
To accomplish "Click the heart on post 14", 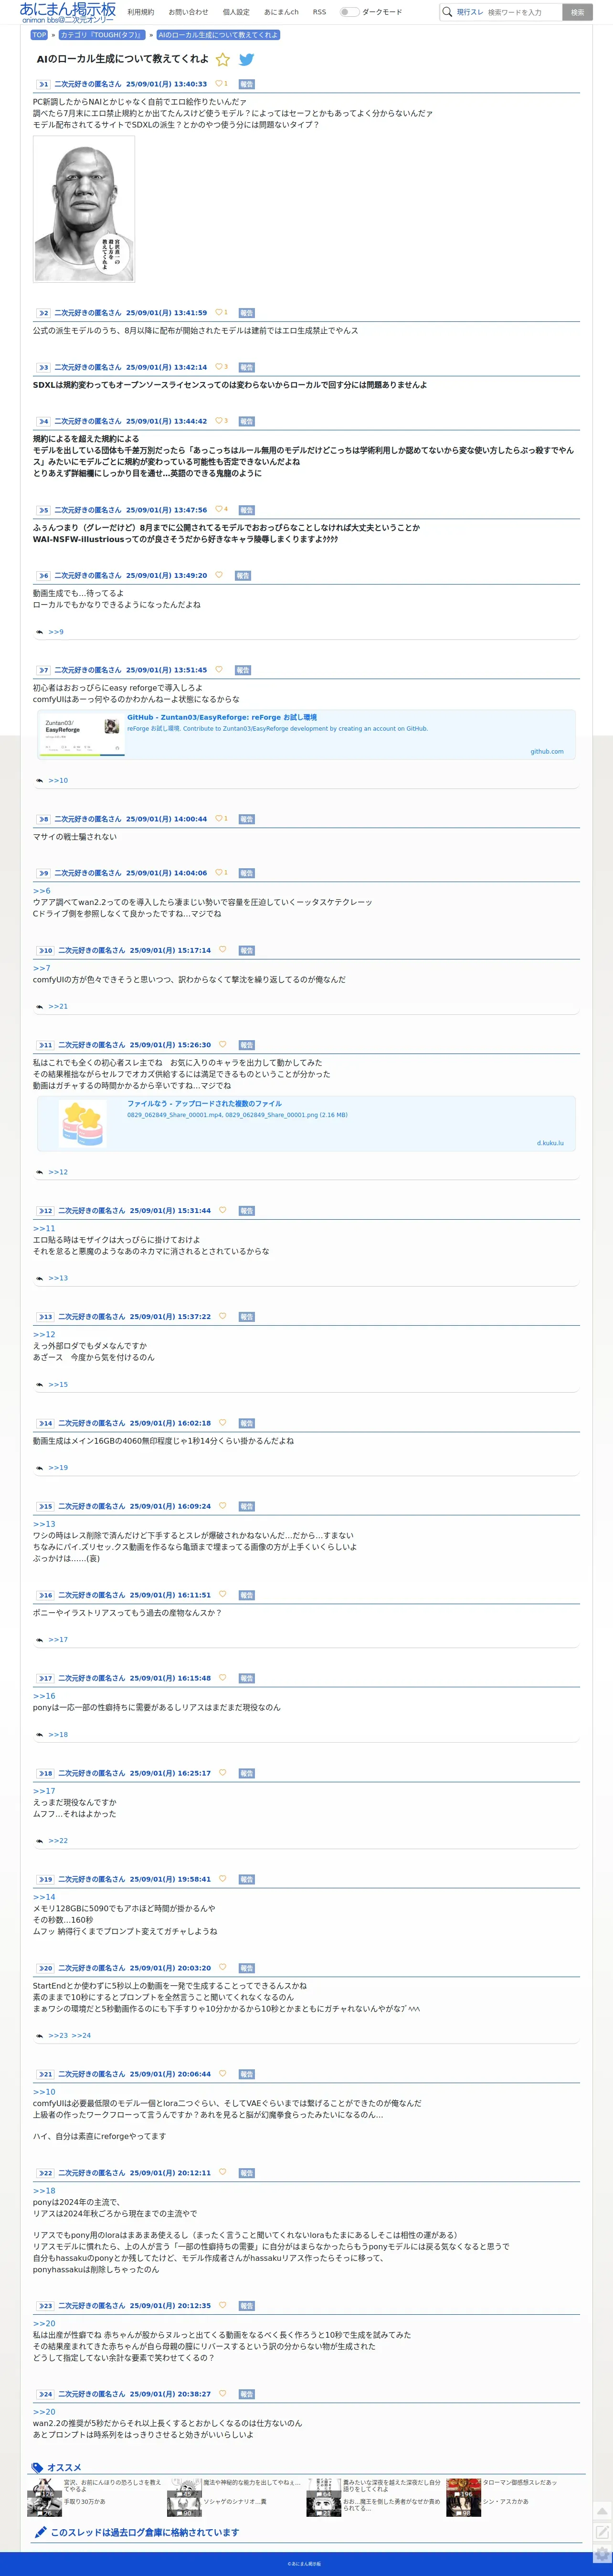I will tap(223, 1423).
